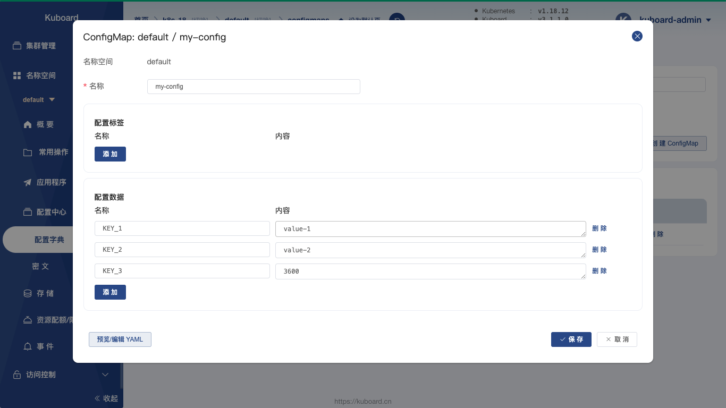Screen dimensions: 726x408
Task: Delete the KEY_3 row
Action: coord(600,271)
